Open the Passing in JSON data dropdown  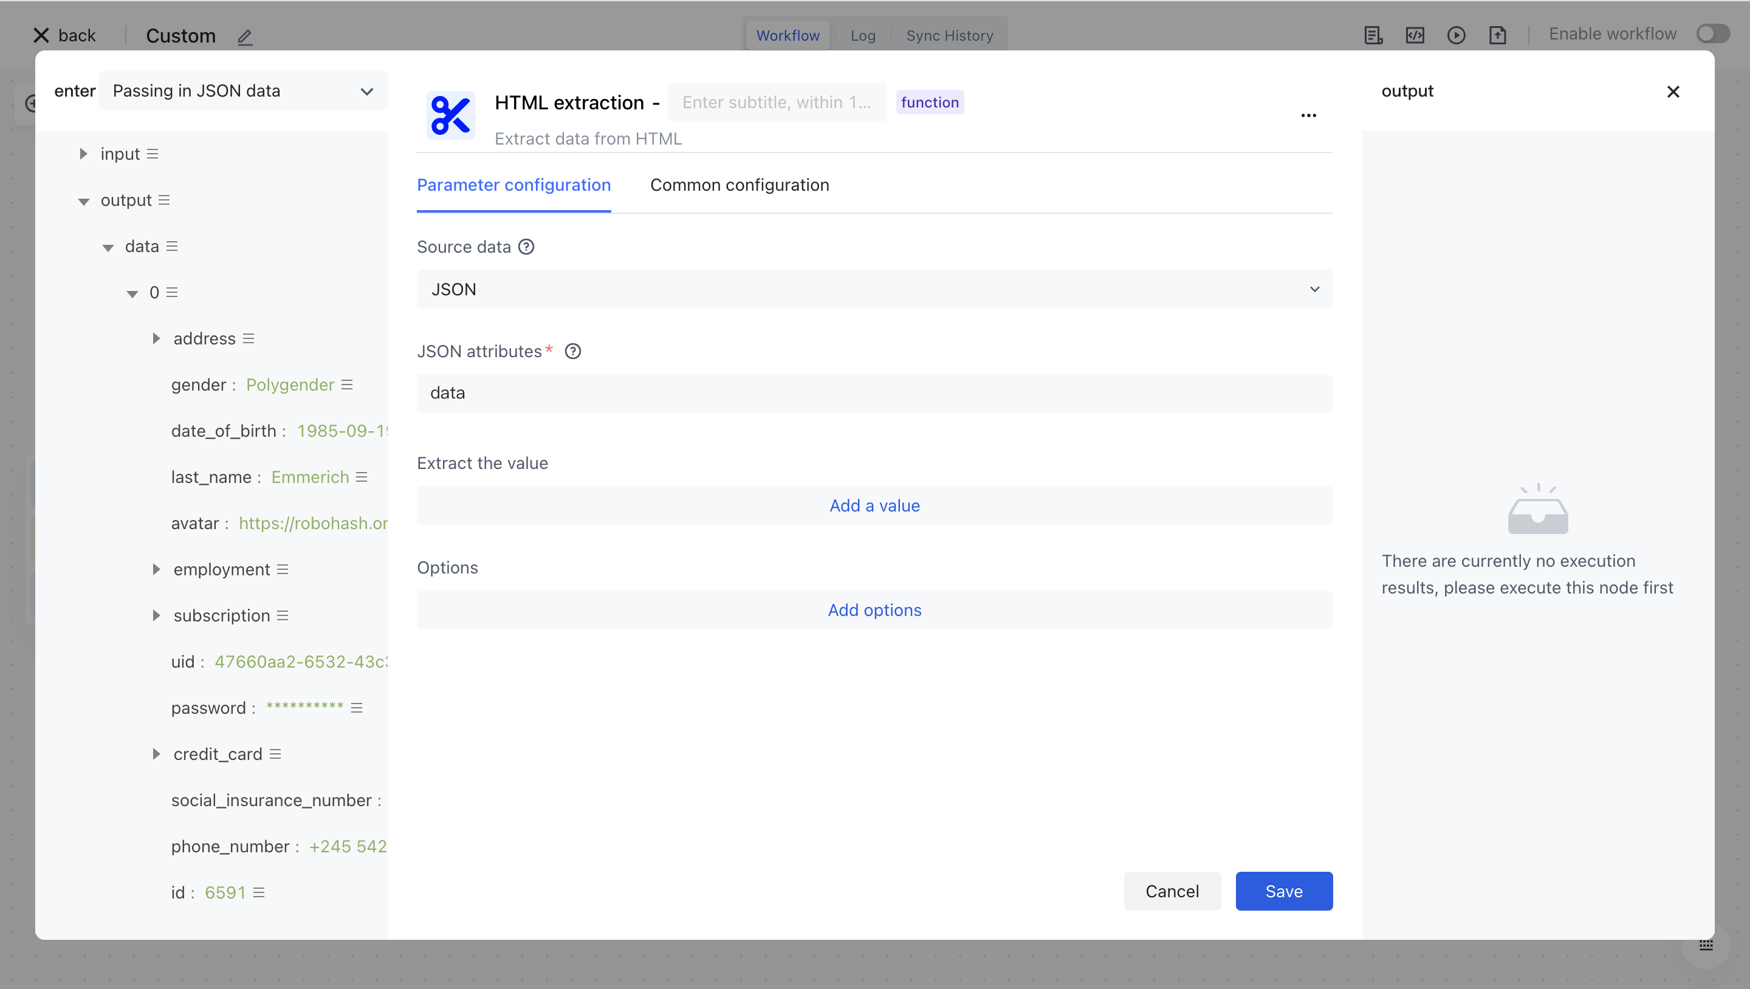(242, 91)
